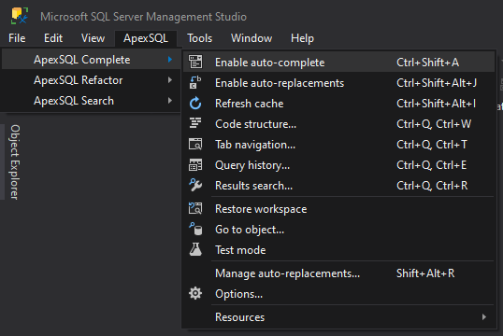Image resolution: width=503 pixels, height=336 pixels.
Task: Click the Query history icon
Action: click(195, 164)
